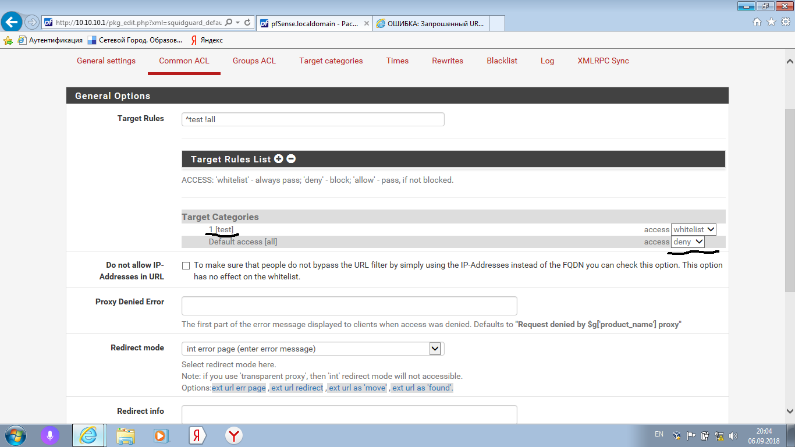Click the 'ext url as found' link
Viewport: 795px width, 447px height.
(422, 388)
